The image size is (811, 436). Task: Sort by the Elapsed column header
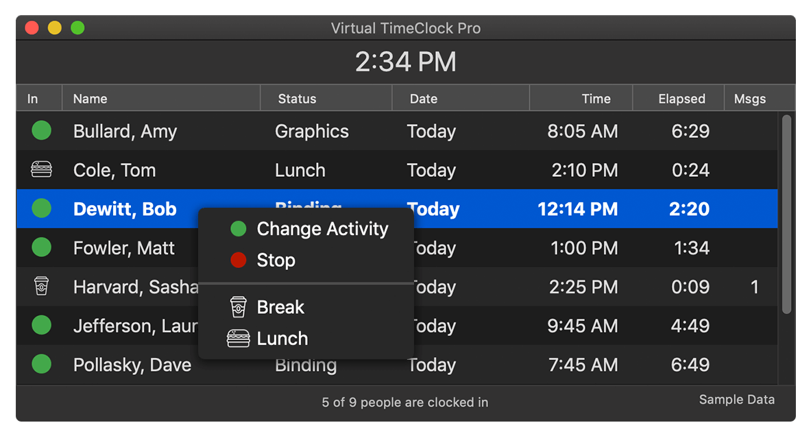click(681, 99)
